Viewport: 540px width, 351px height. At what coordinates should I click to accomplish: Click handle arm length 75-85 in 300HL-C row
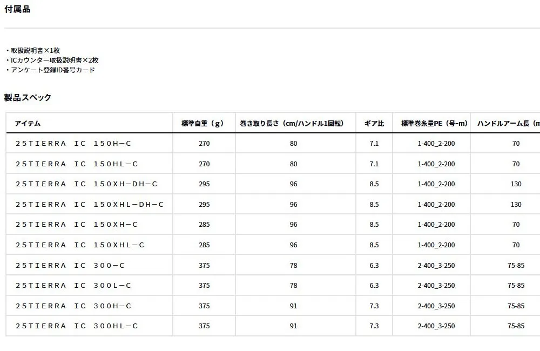(516, 326)
